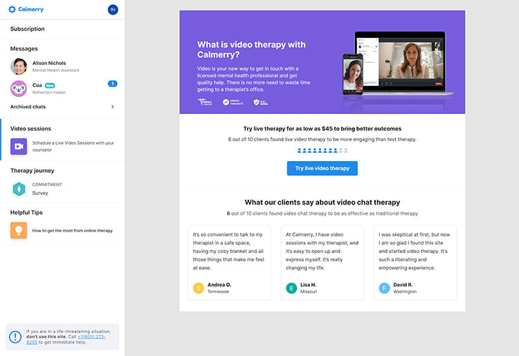The image size is (519, 356).
Task: Click Andrea O. yellow avatar
Action: [199, 288]
